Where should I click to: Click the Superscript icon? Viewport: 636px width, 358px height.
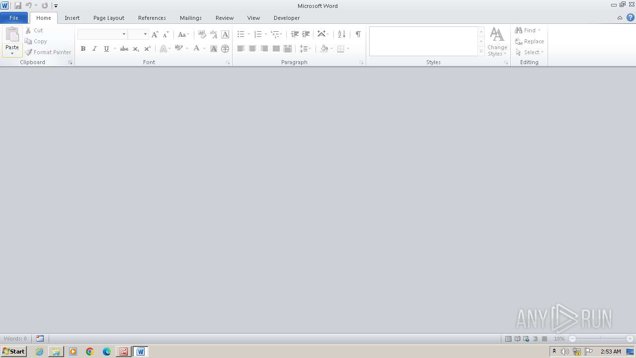coord(147,49)
